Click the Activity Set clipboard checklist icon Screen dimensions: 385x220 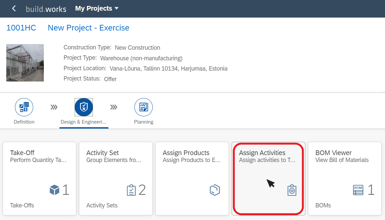131,190
